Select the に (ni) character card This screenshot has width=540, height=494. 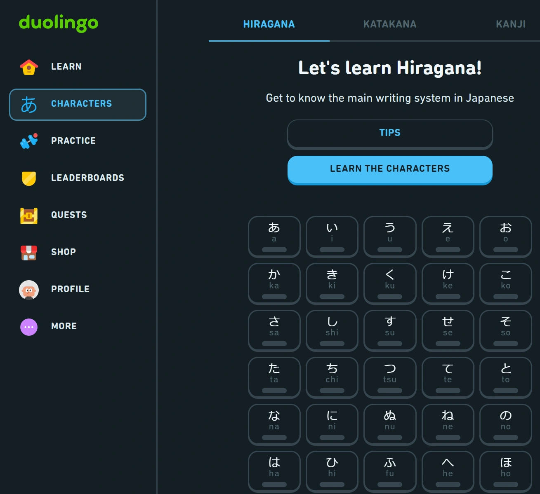(x=332, y=424)
